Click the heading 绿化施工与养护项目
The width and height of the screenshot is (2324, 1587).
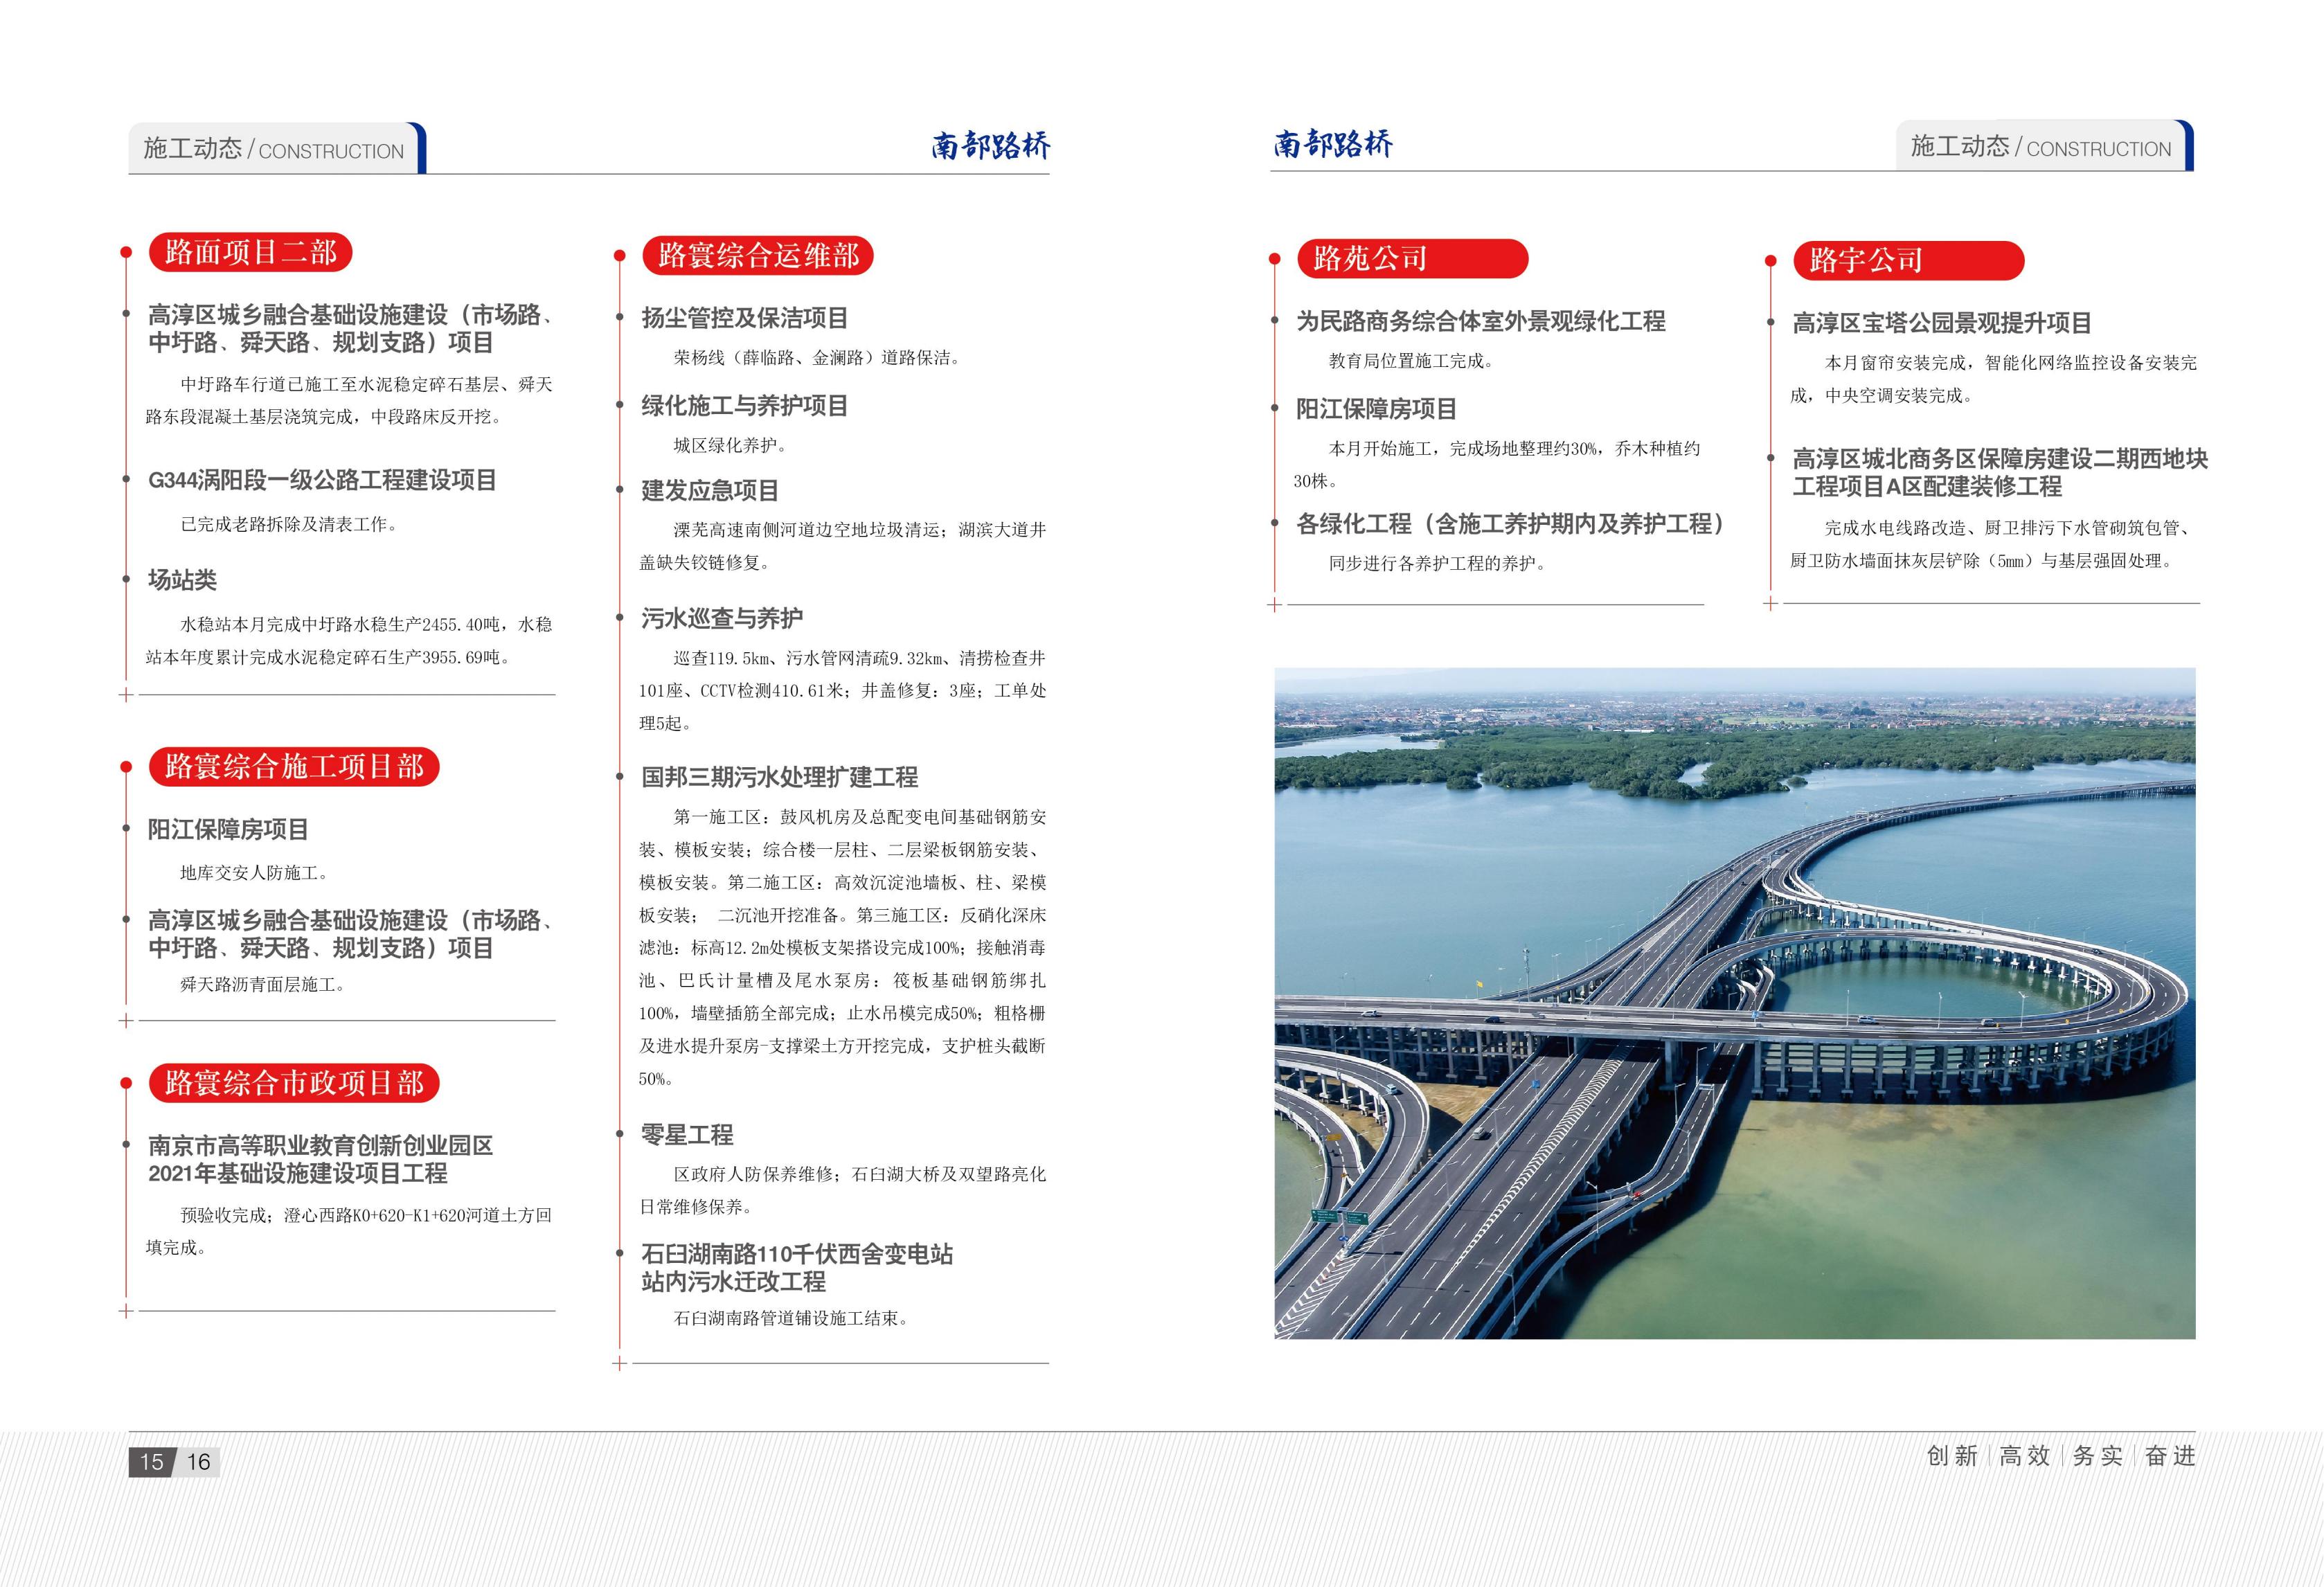point(744,405)
